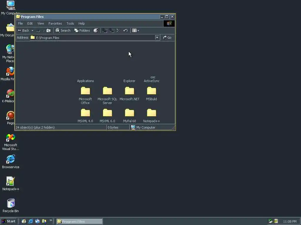Launch Internet Explorer from Quick Launch
Screen dimensions: 301x225
pyautogui.click(x=31, y=221)
